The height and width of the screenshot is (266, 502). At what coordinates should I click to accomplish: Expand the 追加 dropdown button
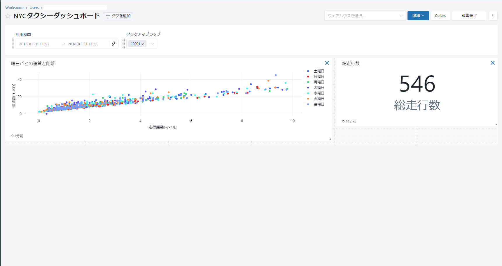point(418,16)
